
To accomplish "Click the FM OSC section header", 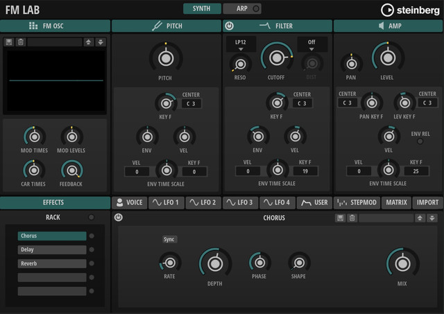I will click(55, 26).
